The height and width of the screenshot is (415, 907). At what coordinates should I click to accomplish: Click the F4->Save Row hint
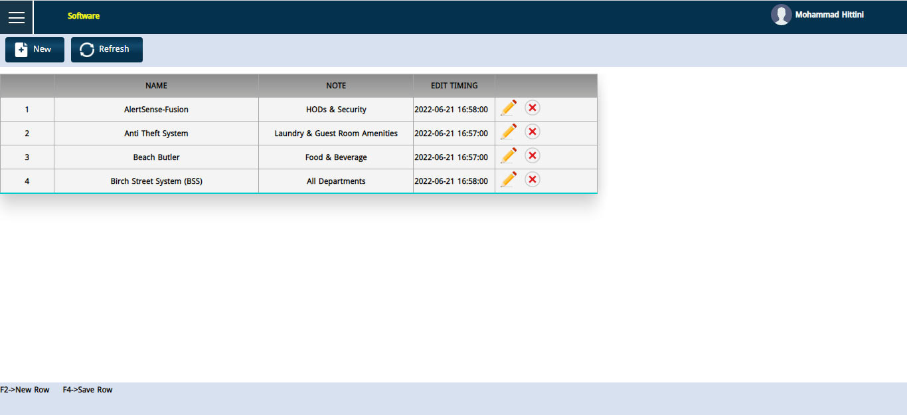88,390
